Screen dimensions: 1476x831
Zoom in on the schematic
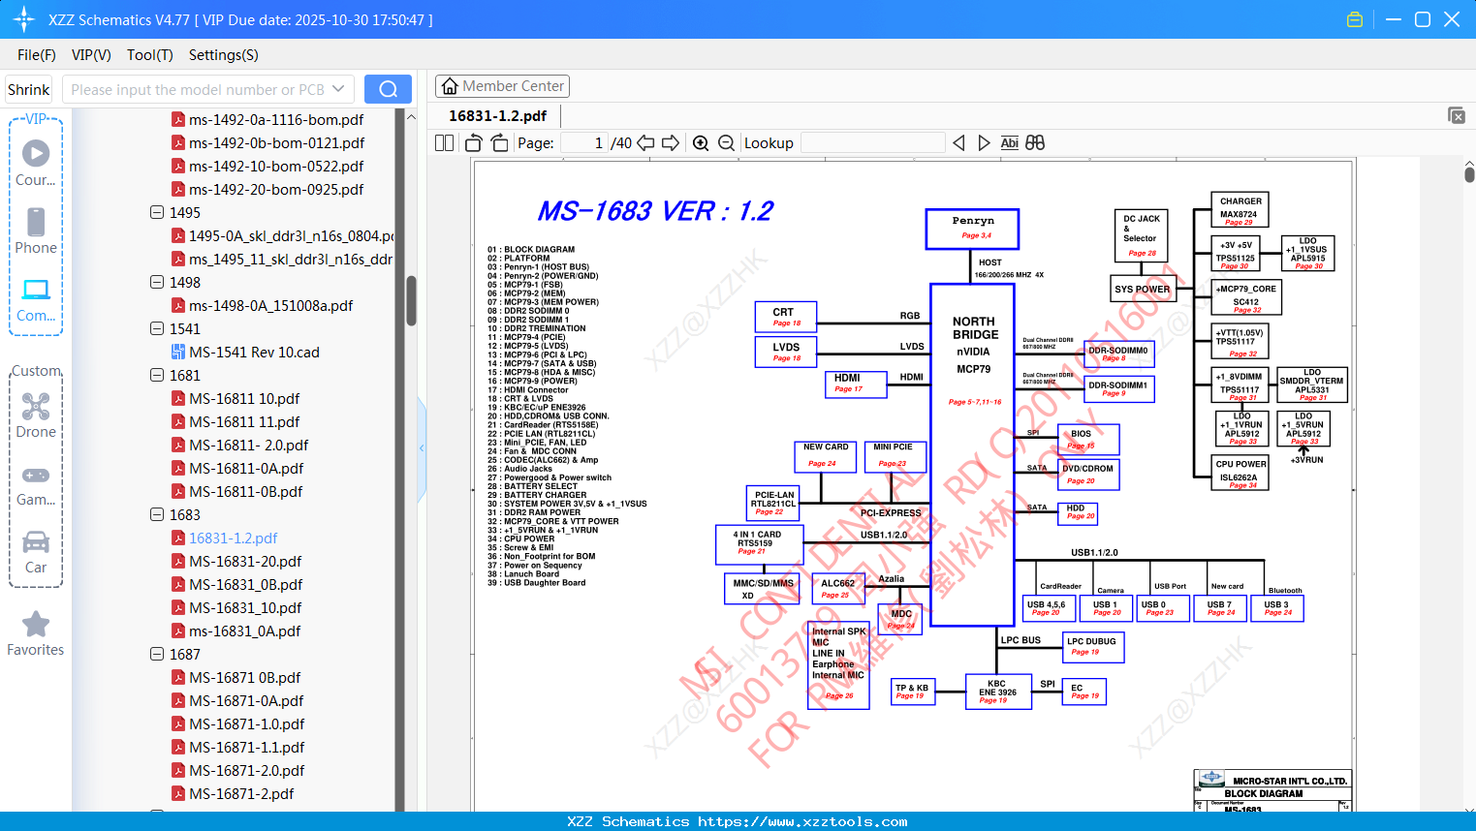(x=701, y=143)
